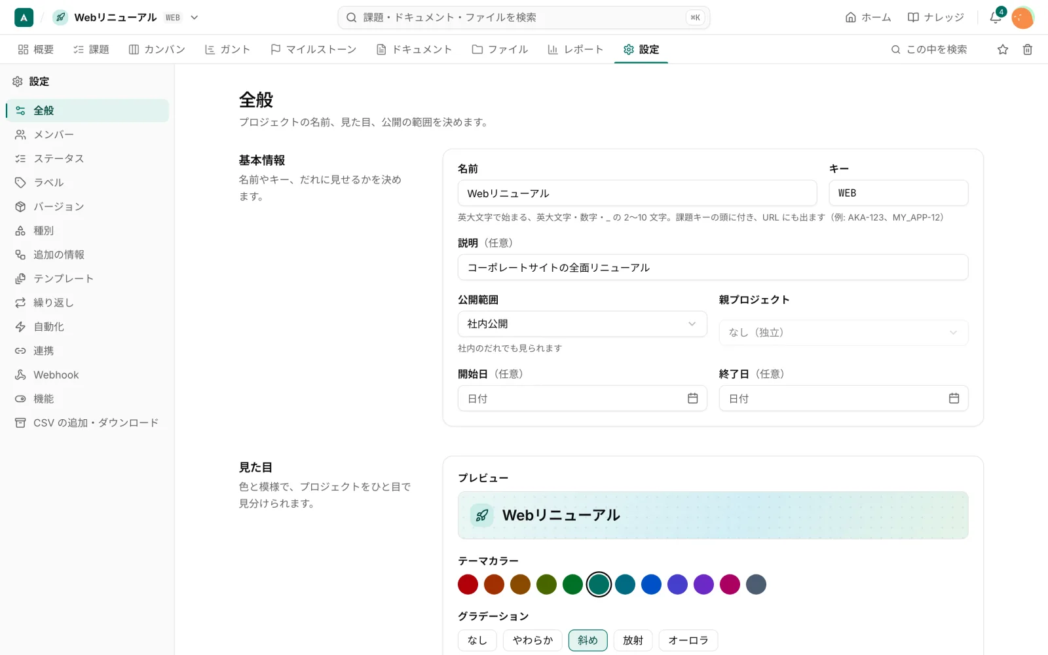Click the global search field

pyautogui.click(x=523, y=18)
